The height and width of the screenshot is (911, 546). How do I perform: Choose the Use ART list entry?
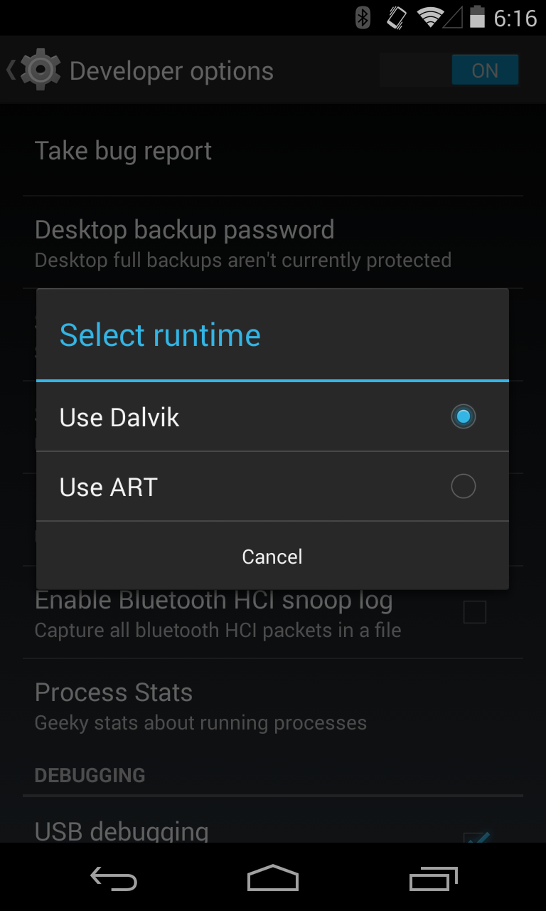pyautogui.click(x=272, y=487)
